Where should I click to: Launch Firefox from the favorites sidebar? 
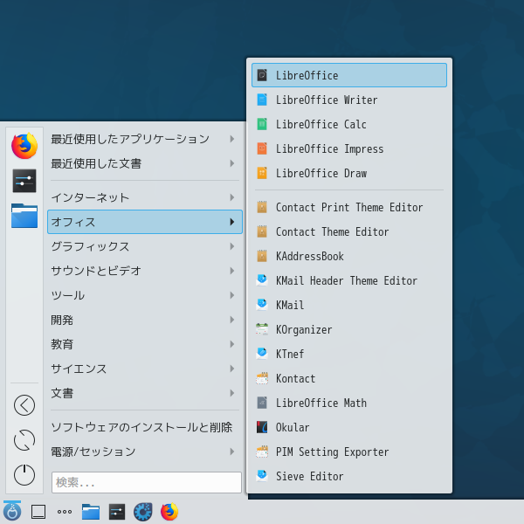coord(24,146)
